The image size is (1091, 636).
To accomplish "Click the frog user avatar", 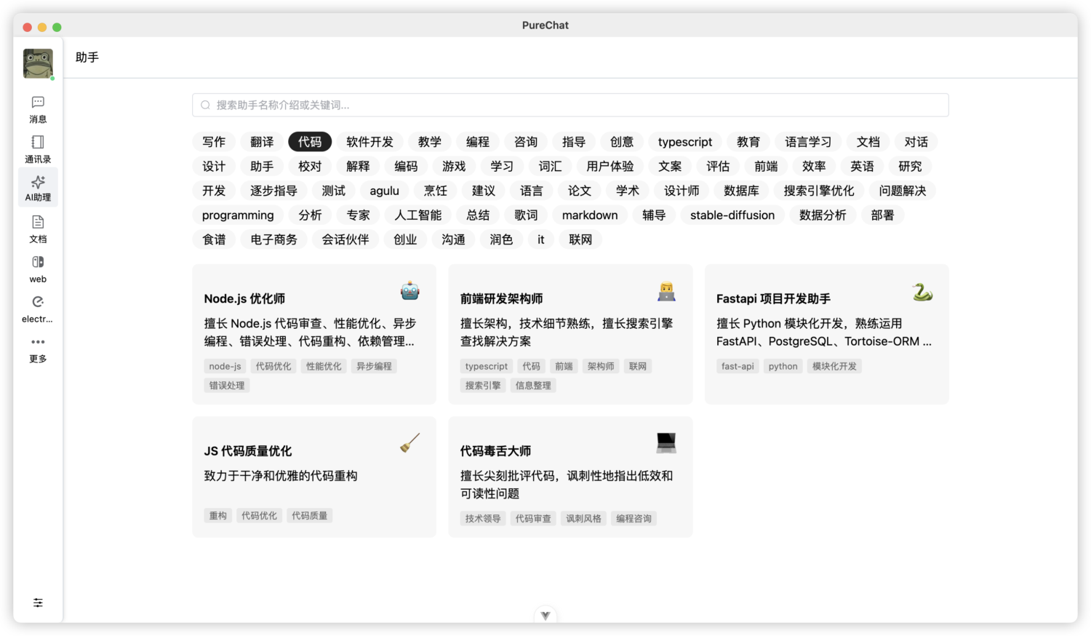I will tap(38, 63).
